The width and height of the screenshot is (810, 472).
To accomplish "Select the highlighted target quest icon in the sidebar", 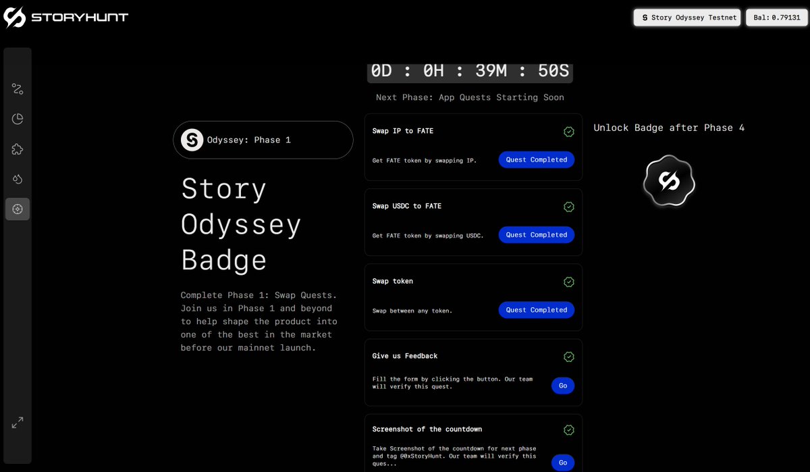I will [18, 209].
